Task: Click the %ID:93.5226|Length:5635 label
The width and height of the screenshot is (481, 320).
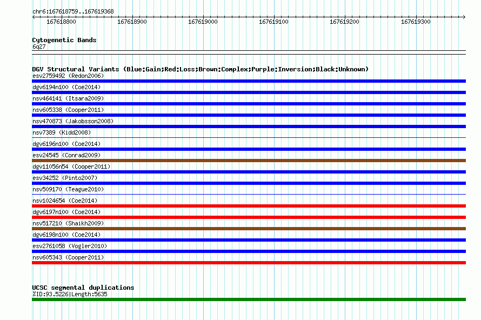Action: click(70, 294)
